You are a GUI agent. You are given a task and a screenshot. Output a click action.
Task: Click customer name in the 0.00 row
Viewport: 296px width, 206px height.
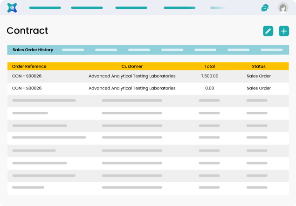tap(132, 88)
